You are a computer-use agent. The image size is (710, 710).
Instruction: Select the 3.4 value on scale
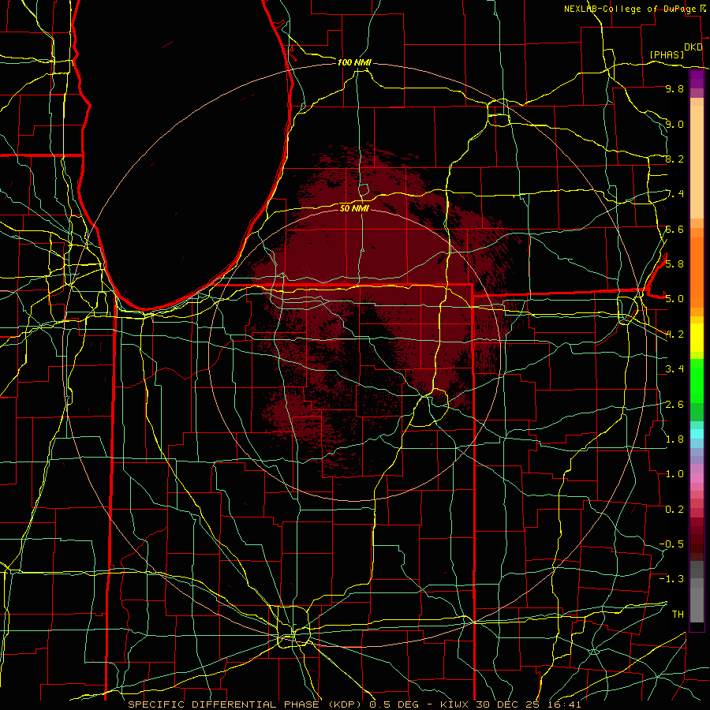click(674, 368)
